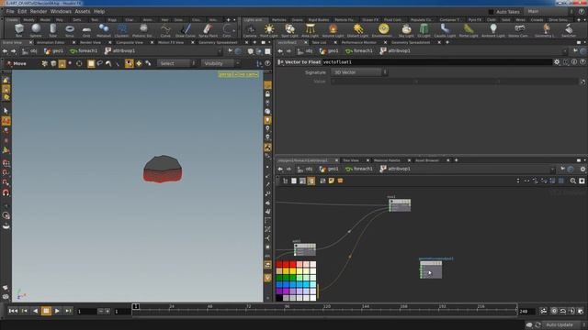Choose the Spray Paint shelf tool
The image size is (588, 330).
208,30
